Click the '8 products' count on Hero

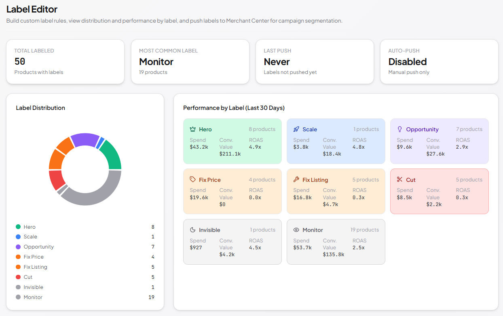click(262, 129)
